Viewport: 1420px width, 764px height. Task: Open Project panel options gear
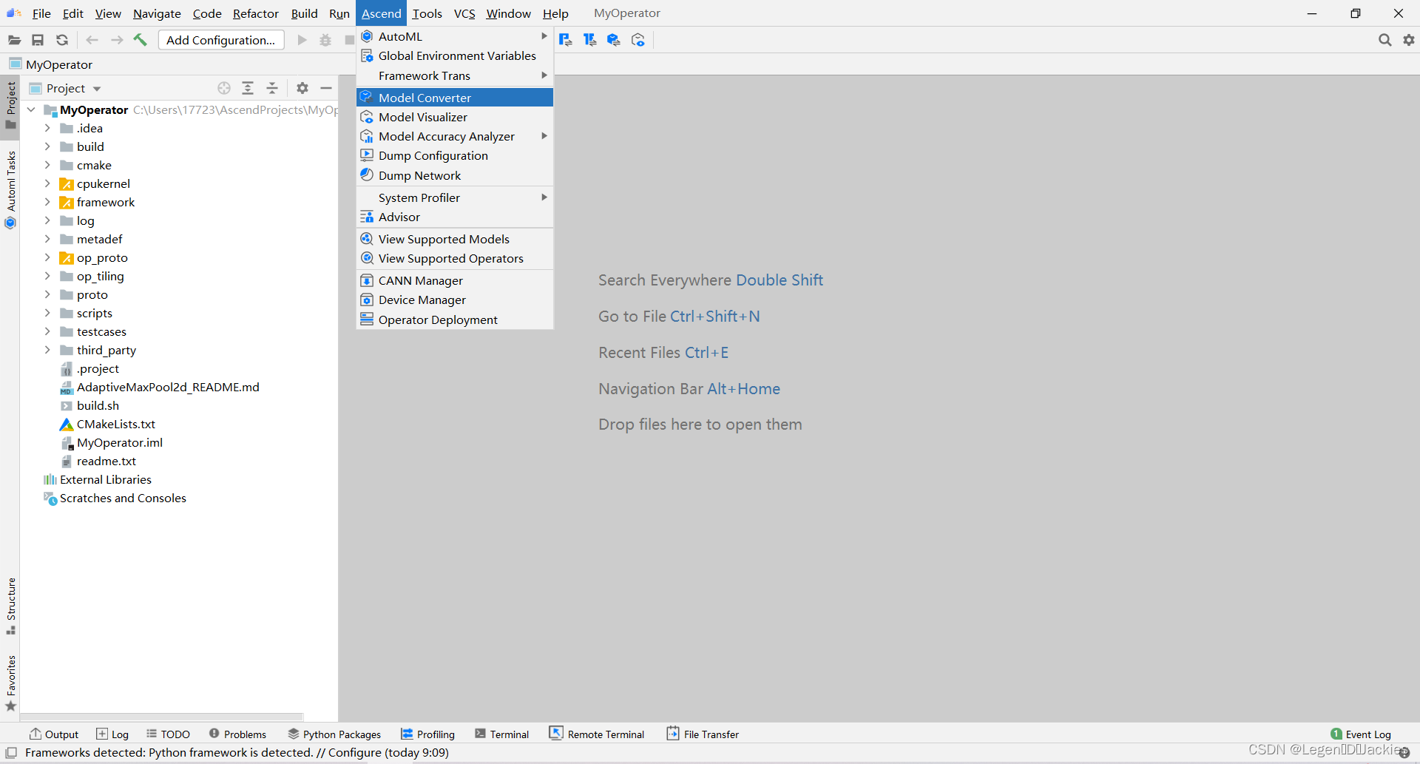tap(302, 88)
